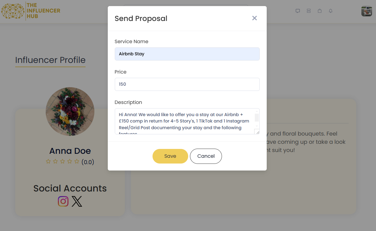View Anna Doe's profile picture
The image size is (376, 231).
70,112
